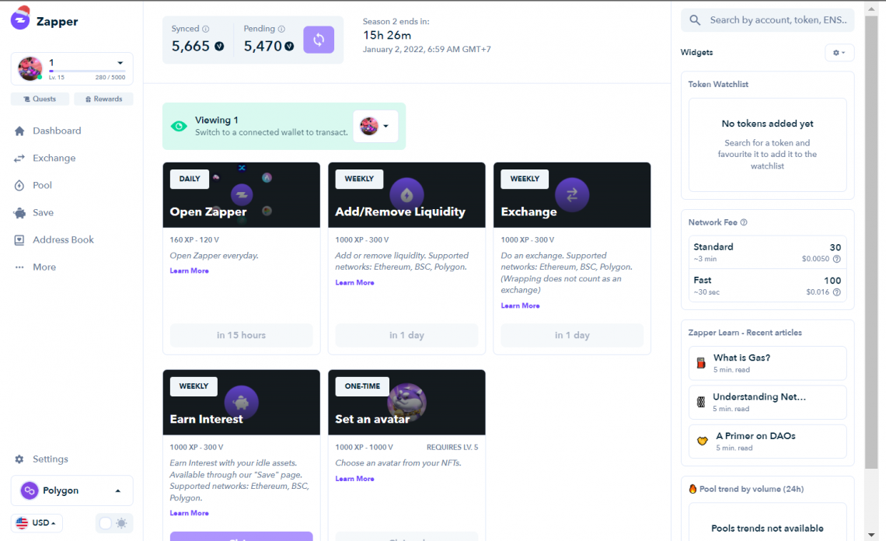Open the Dashboard house icon
The height and width of the screenshot is (541, 886).
tap(19, 131)
